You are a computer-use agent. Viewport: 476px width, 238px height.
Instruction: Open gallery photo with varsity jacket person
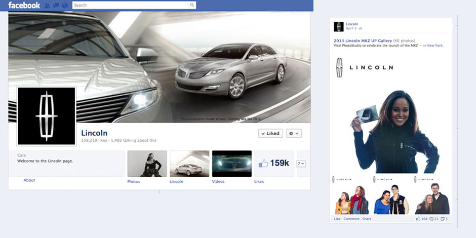coord(391,195)
